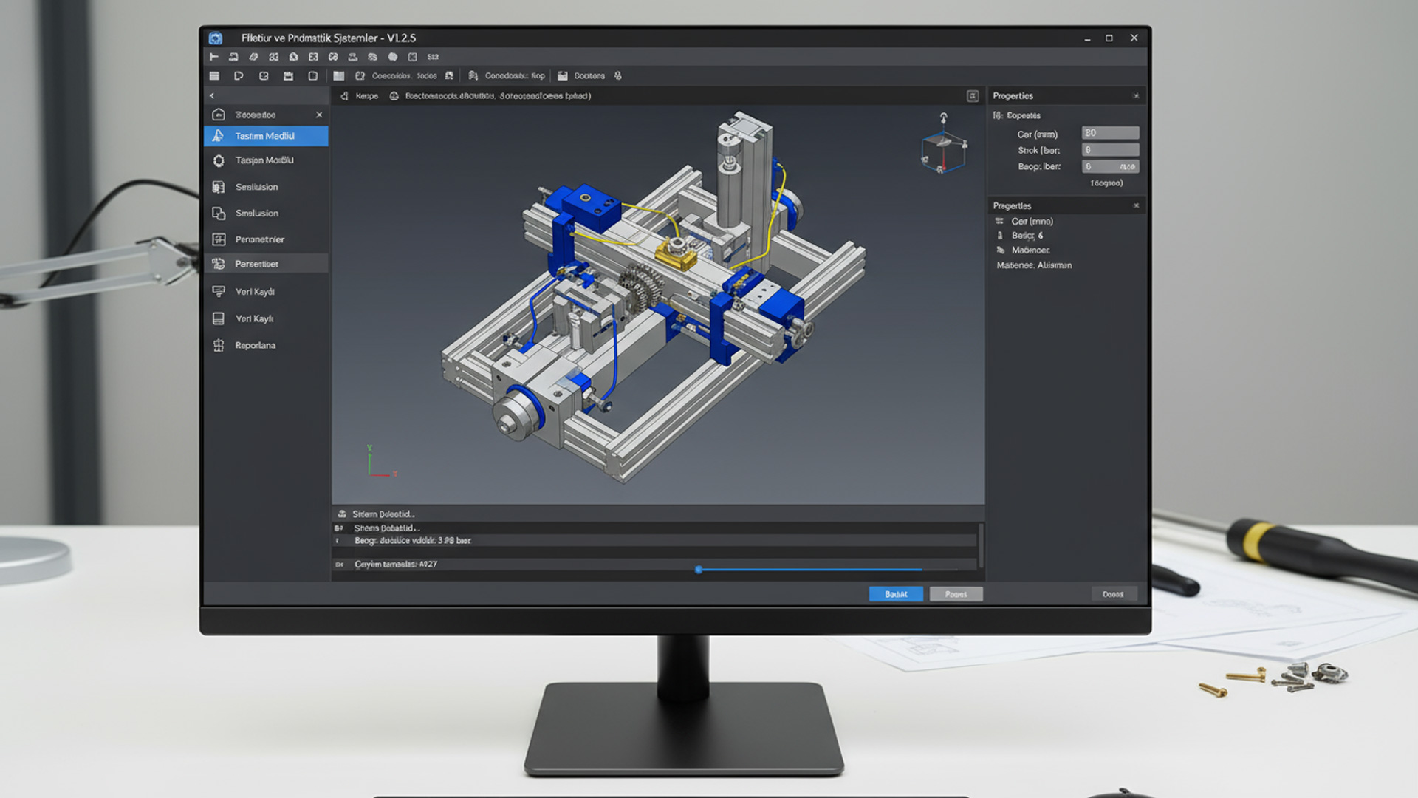The image size is (1418, 798).
Task: Click the view orientation cube gizmo
Action: pyautogui.click(x=943, y=151)
